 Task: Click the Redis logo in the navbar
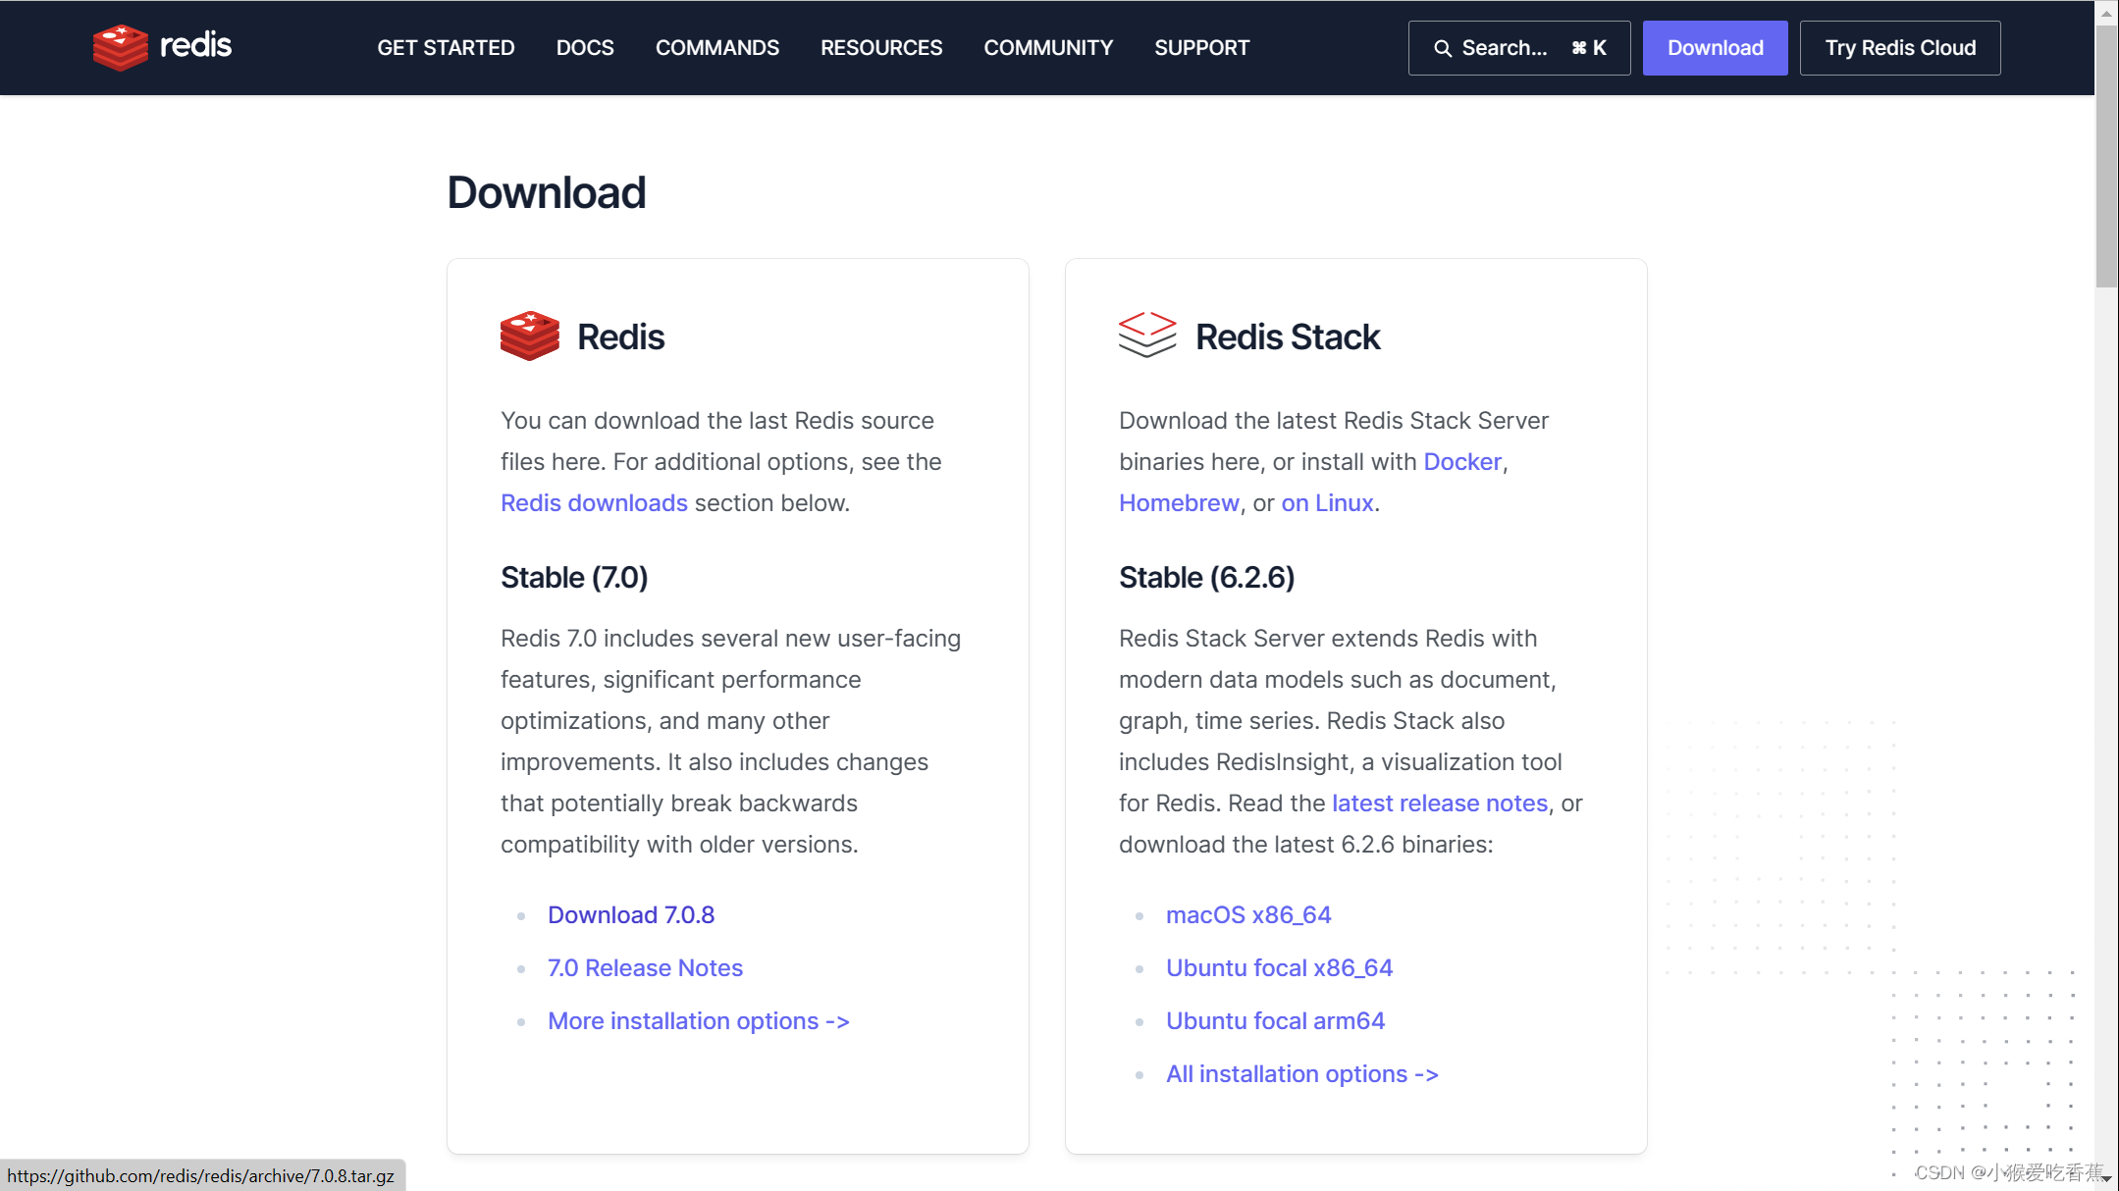click(x=162, y=47)
